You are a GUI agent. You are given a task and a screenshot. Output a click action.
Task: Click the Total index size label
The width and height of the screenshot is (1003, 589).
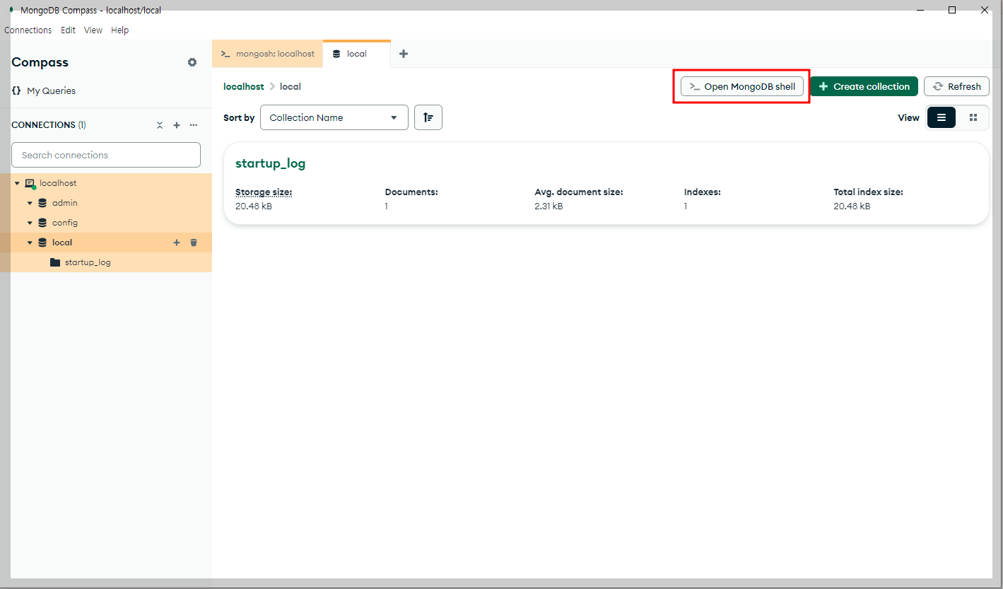click(x=869, y=192)
